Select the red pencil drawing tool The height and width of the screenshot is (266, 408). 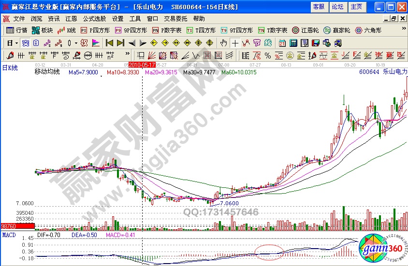pyautogui.click(x=10, y=56)
